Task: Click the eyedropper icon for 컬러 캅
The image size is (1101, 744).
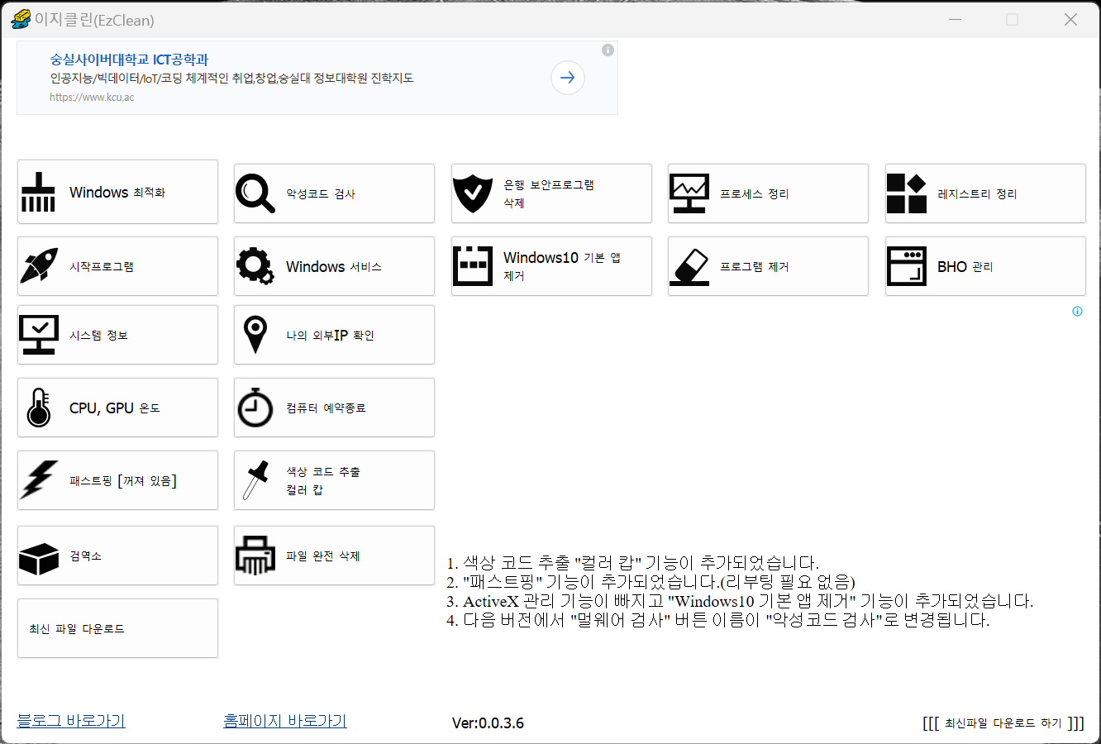Action: pos(255,480)
